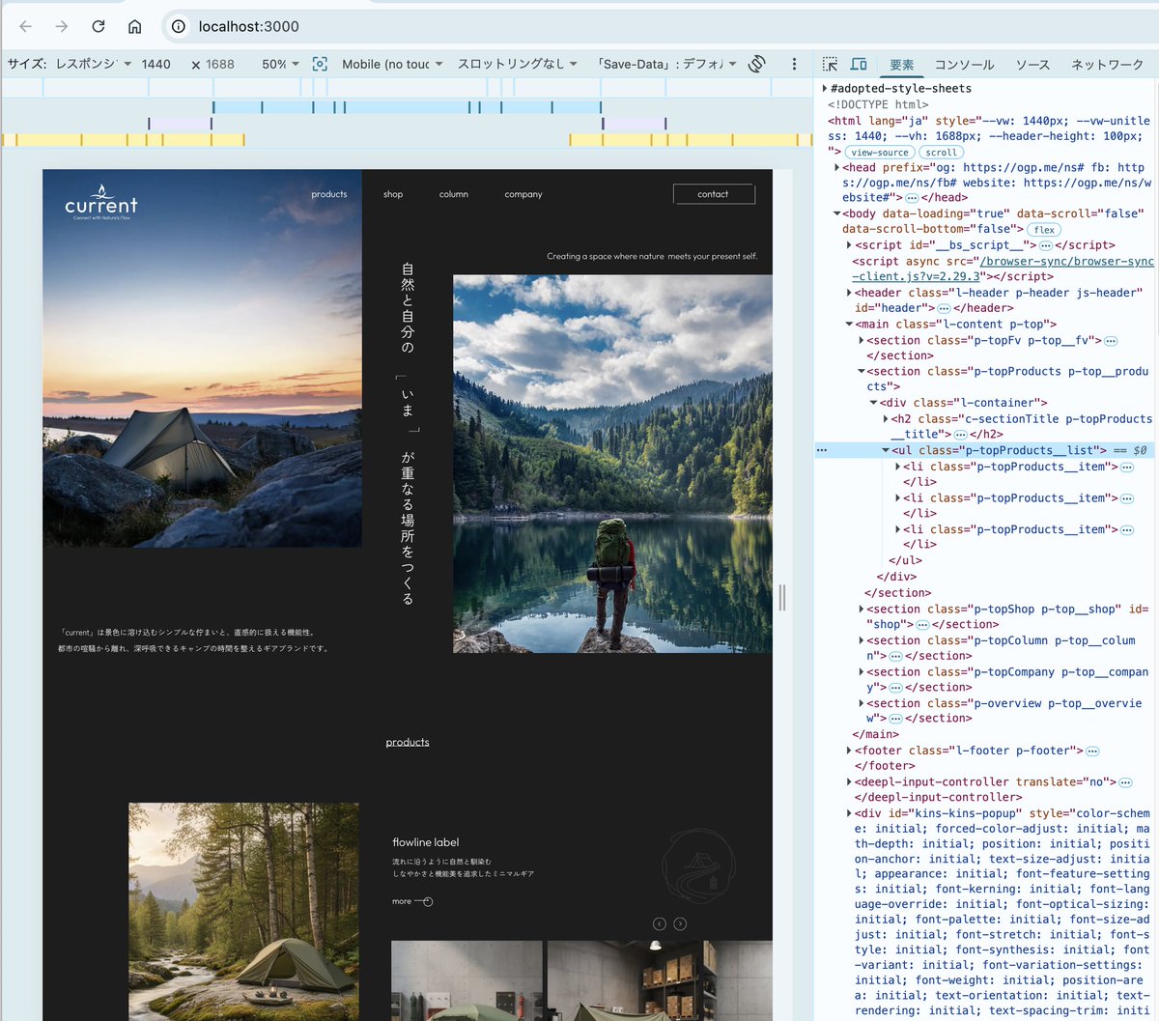The image size is (1159, 1021).
Task: Focus the viewport height field showing 1688
Action: [x=220, y=64]
